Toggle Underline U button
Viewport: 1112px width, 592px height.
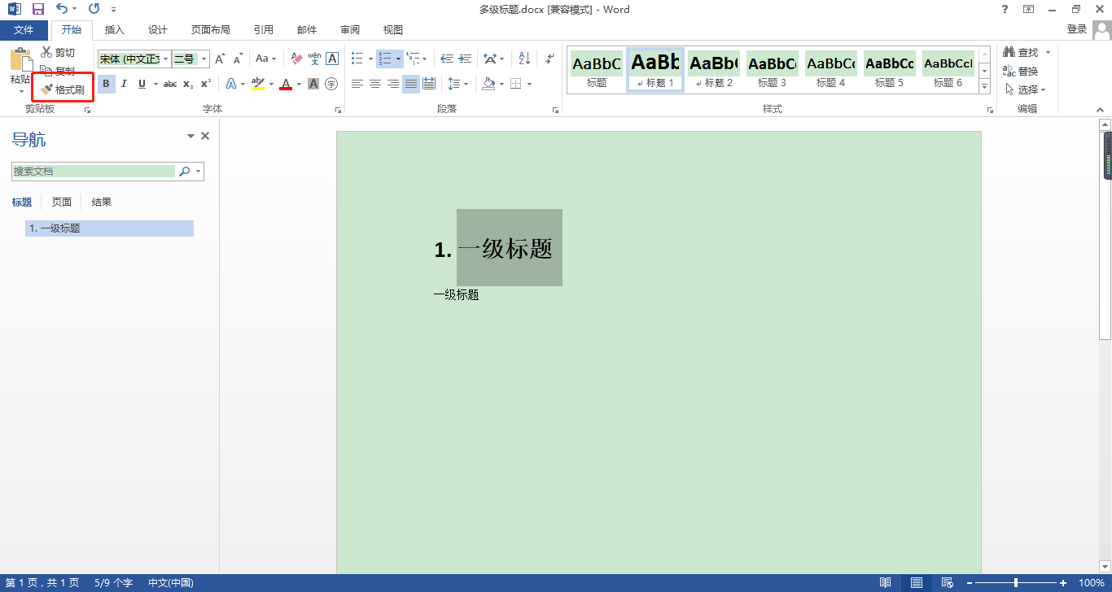pyautogui.click(x=142, y=84)
